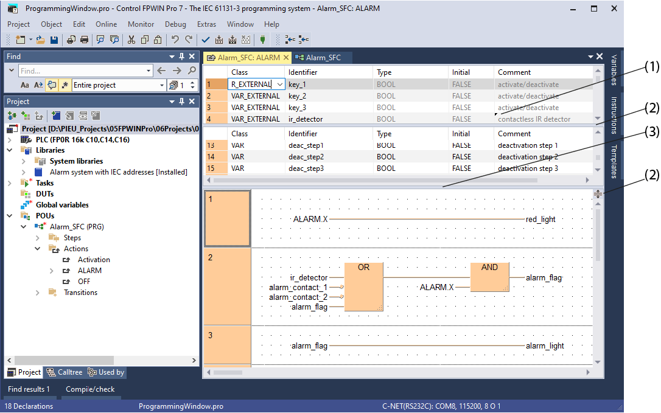The image size is (661, 413).
Task: Toggle the wildcard asterisk search option
Action: (65, 85)
